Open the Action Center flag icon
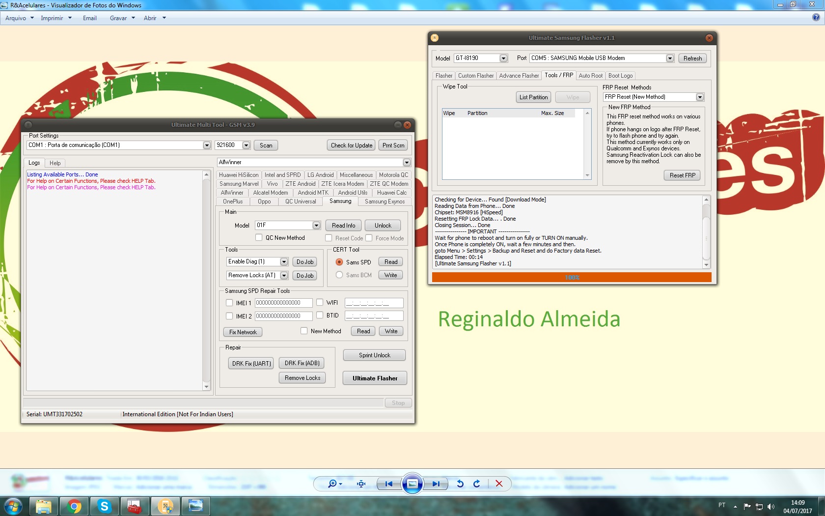Viewport: 825px width, 516px height. pyautogui.click(x=747, y=507)
